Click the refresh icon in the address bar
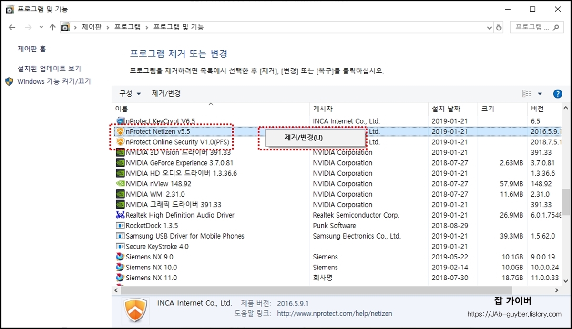The image size is (572, 329). pyautogui.click(x=499, y=27)
